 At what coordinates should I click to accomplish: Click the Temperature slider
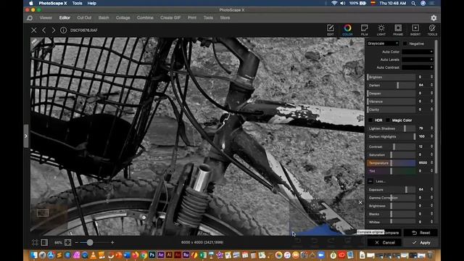(391, 162)
